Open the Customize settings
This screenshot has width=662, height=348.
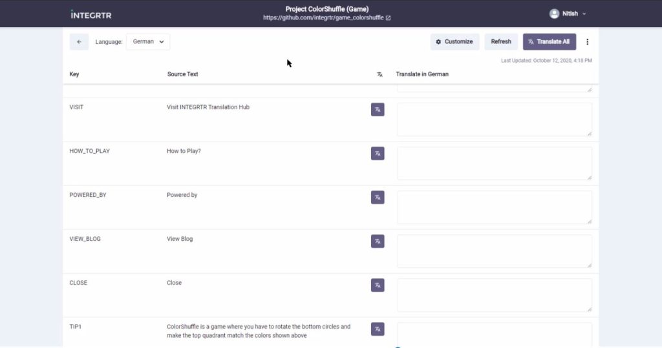454,42
